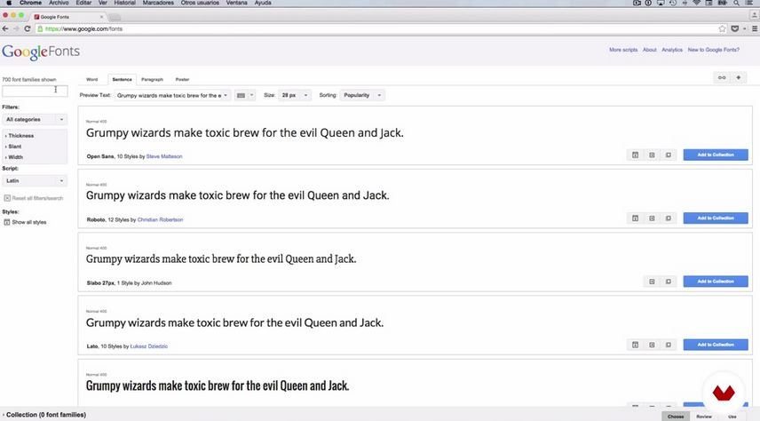This screenshot has height=421, width=760.
Task: Click the browser forward arrow
Action: [16, 29]
